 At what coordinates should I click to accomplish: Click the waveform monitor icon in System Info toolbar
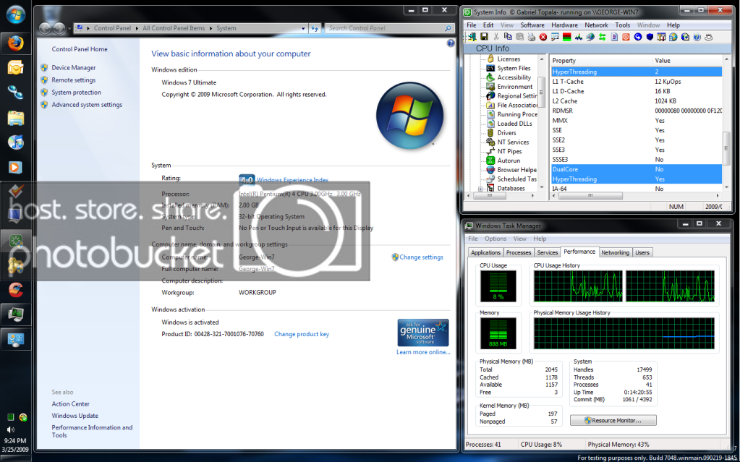coord(579,37)
